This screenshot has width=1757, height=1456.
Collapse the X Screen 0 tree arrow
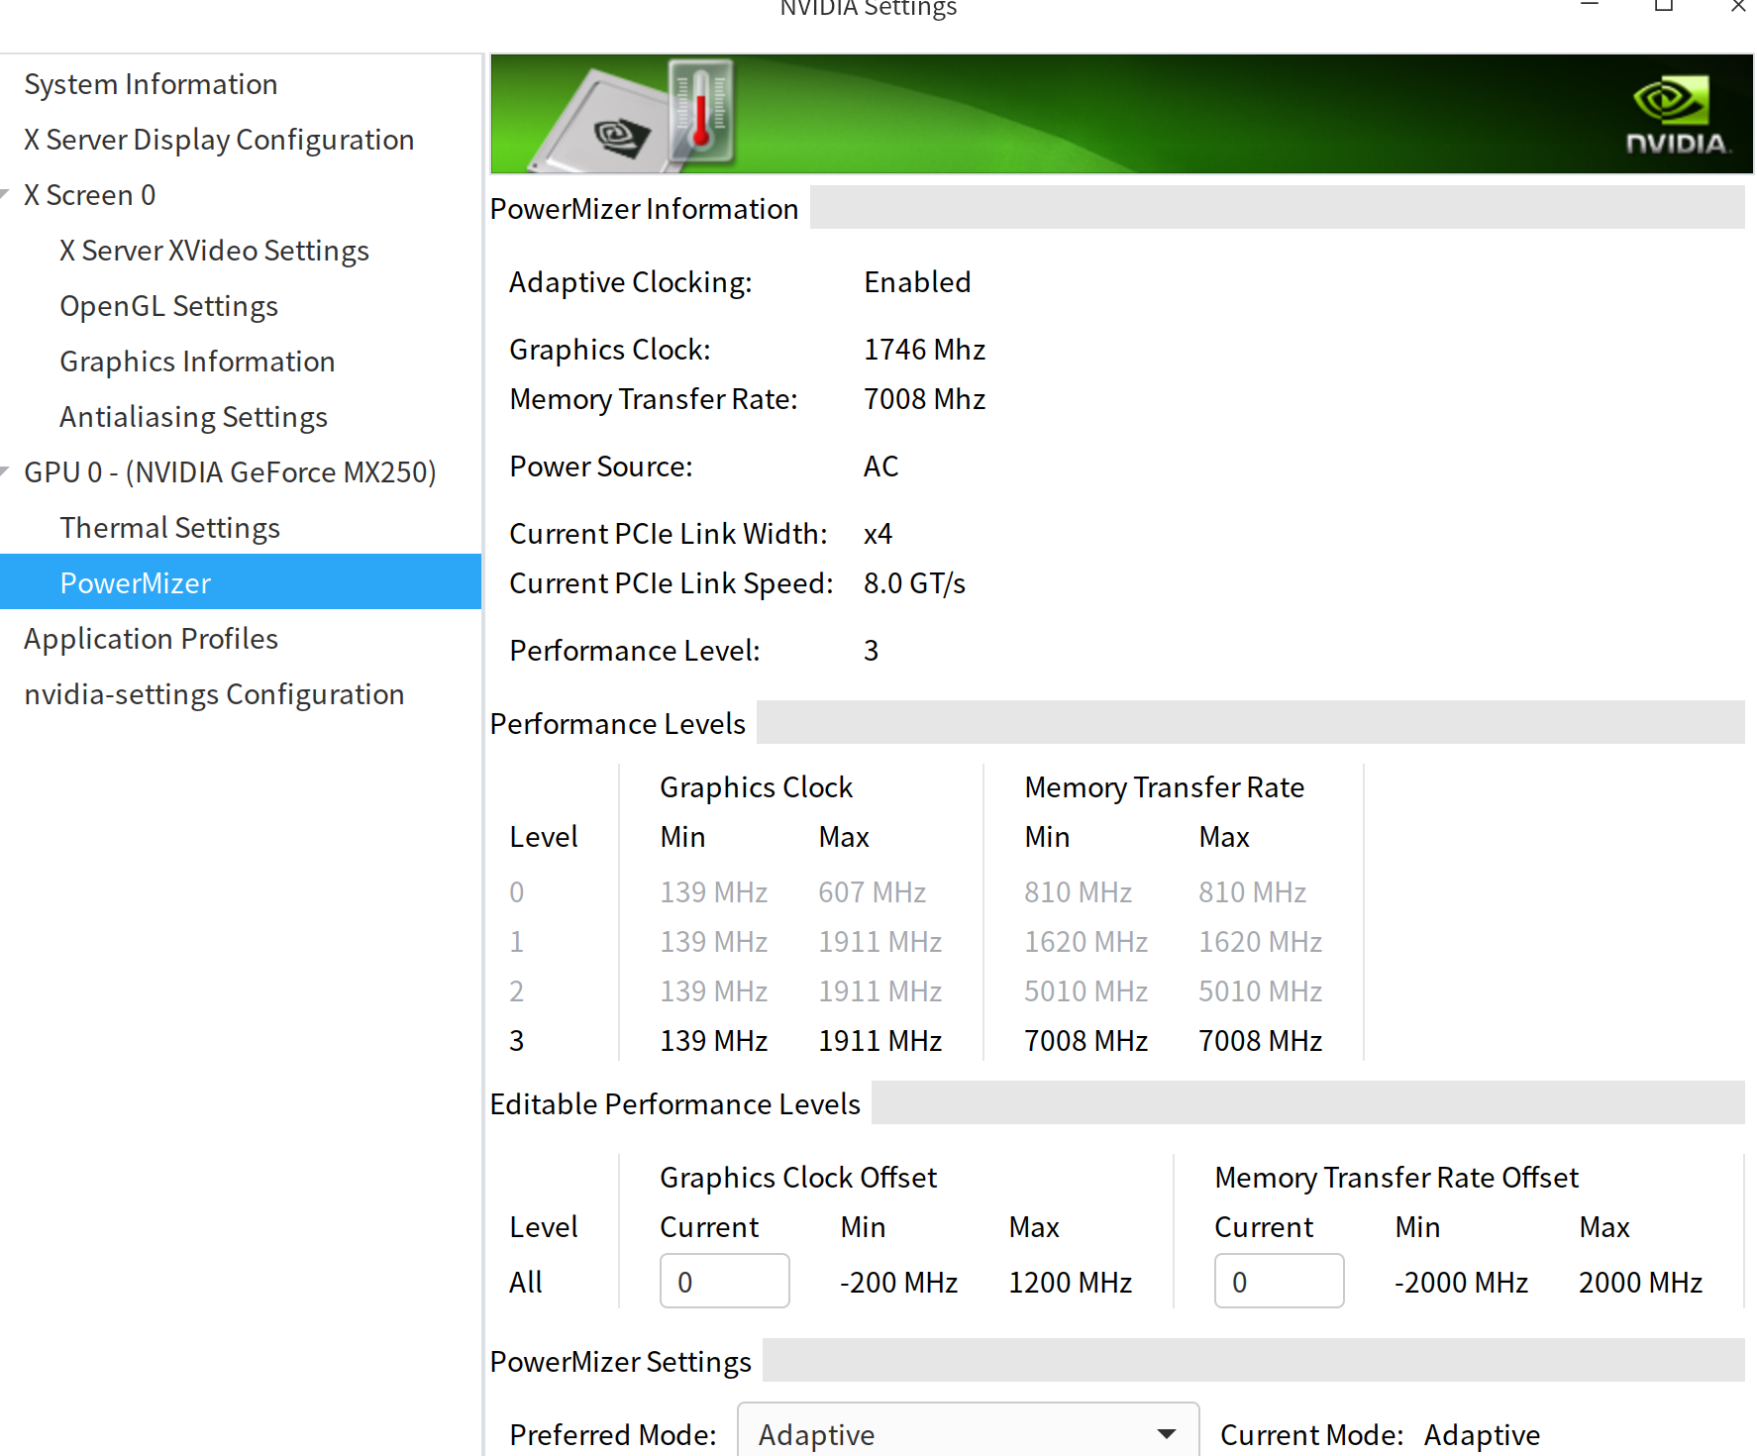coord(6,194)
